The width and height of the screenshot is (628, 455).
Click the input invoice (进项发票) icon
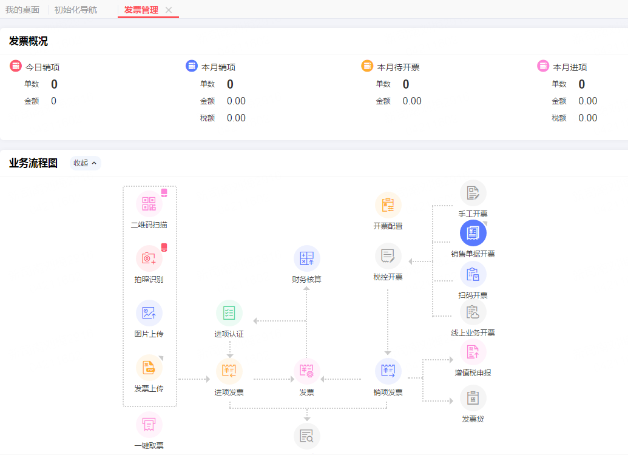click(x=229, y=371)
